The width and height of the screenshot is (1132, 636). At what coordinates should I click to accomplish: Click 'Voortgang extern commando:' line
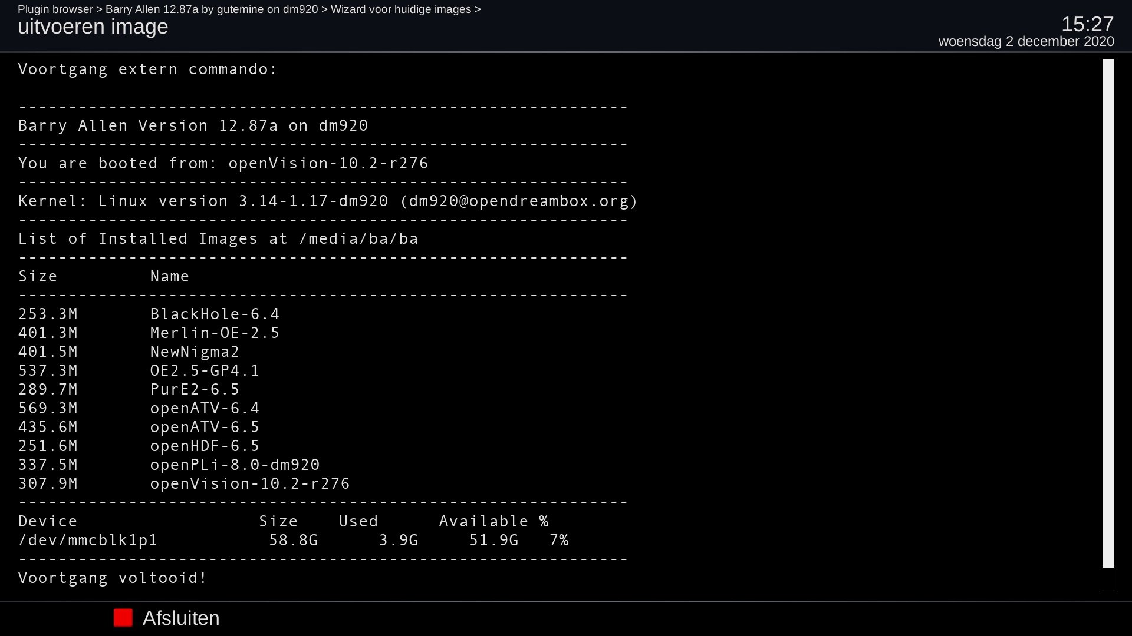148,69
